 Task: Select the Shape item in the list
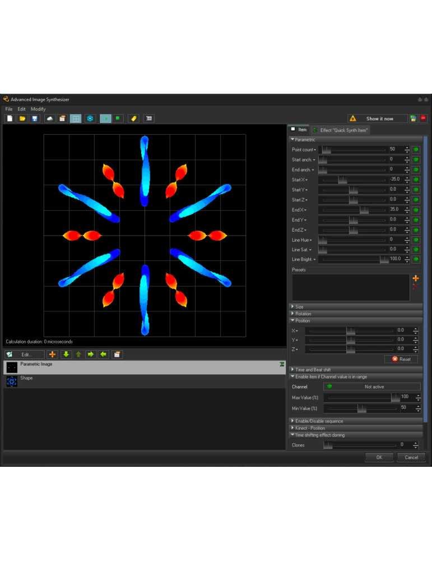[x=26, y=378]
